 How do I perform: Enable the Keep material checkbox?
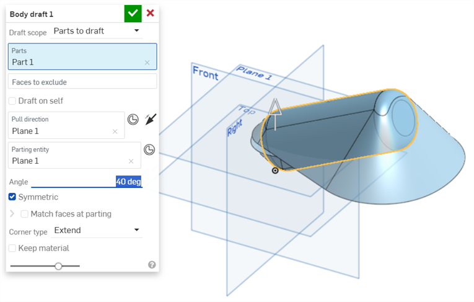pos(12,248)
